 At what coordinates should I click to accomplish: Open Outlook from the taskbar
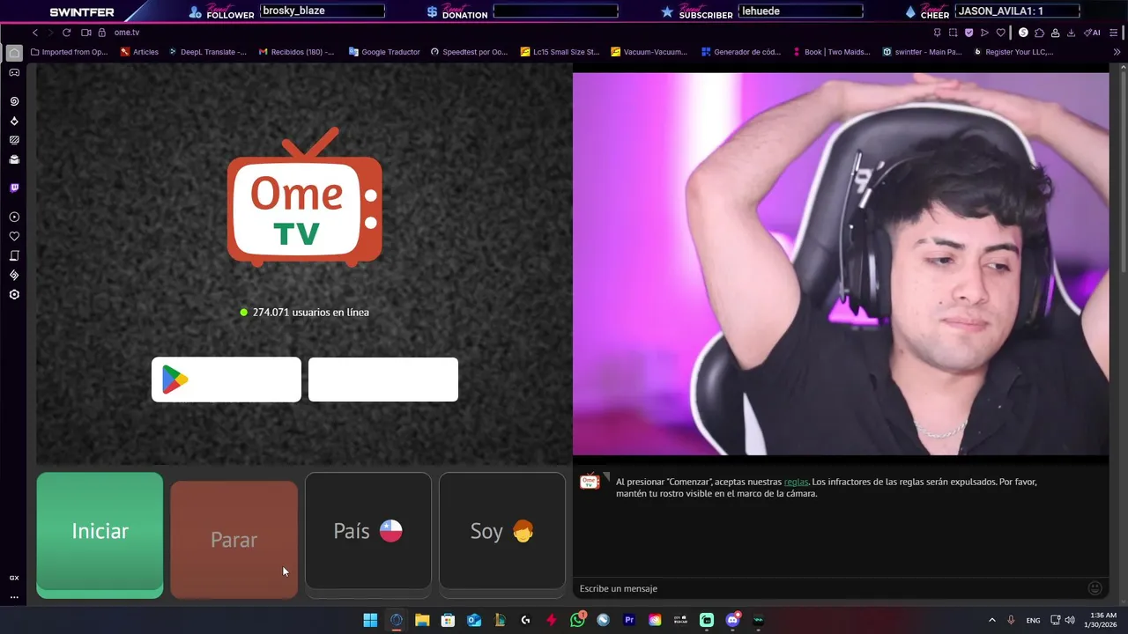474,620
